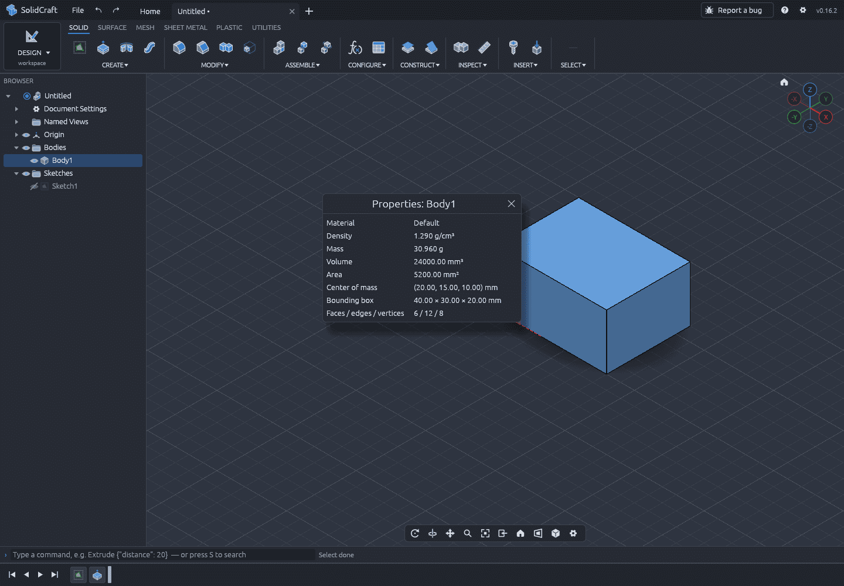Expand Document Settings node
Image resolution: width=844 pixels, height=586 pixels.
(x=16, y=109)
